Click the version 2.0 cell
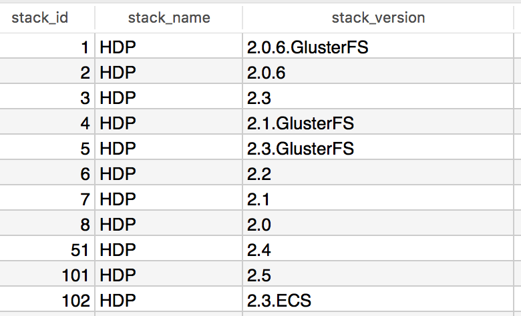 point(378,225)
